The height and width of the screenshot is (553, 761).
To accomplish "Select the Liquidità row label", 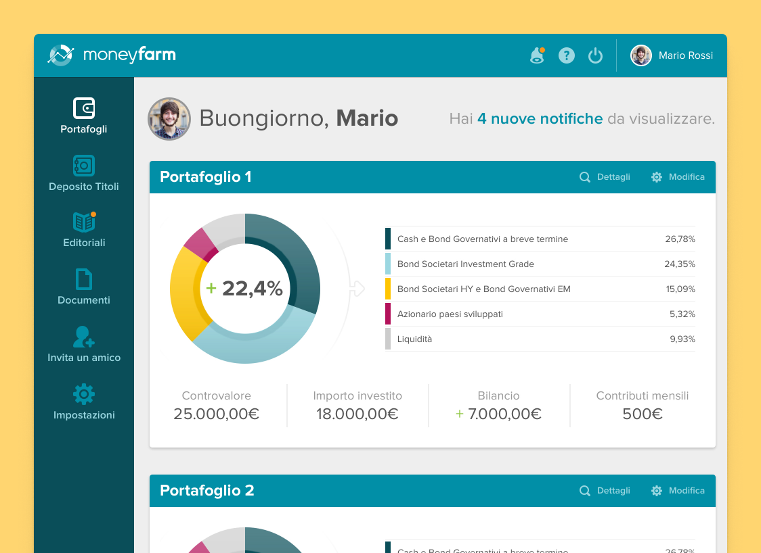I will click(414, 339).
